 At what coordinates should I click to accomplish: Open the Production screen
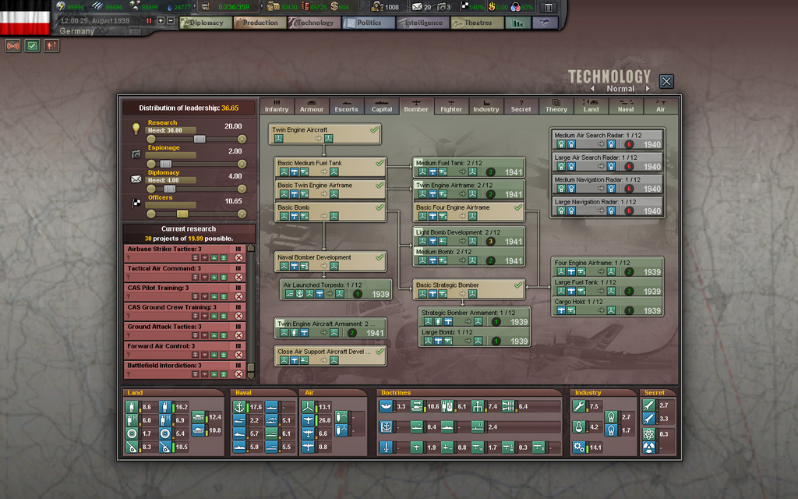260,23
